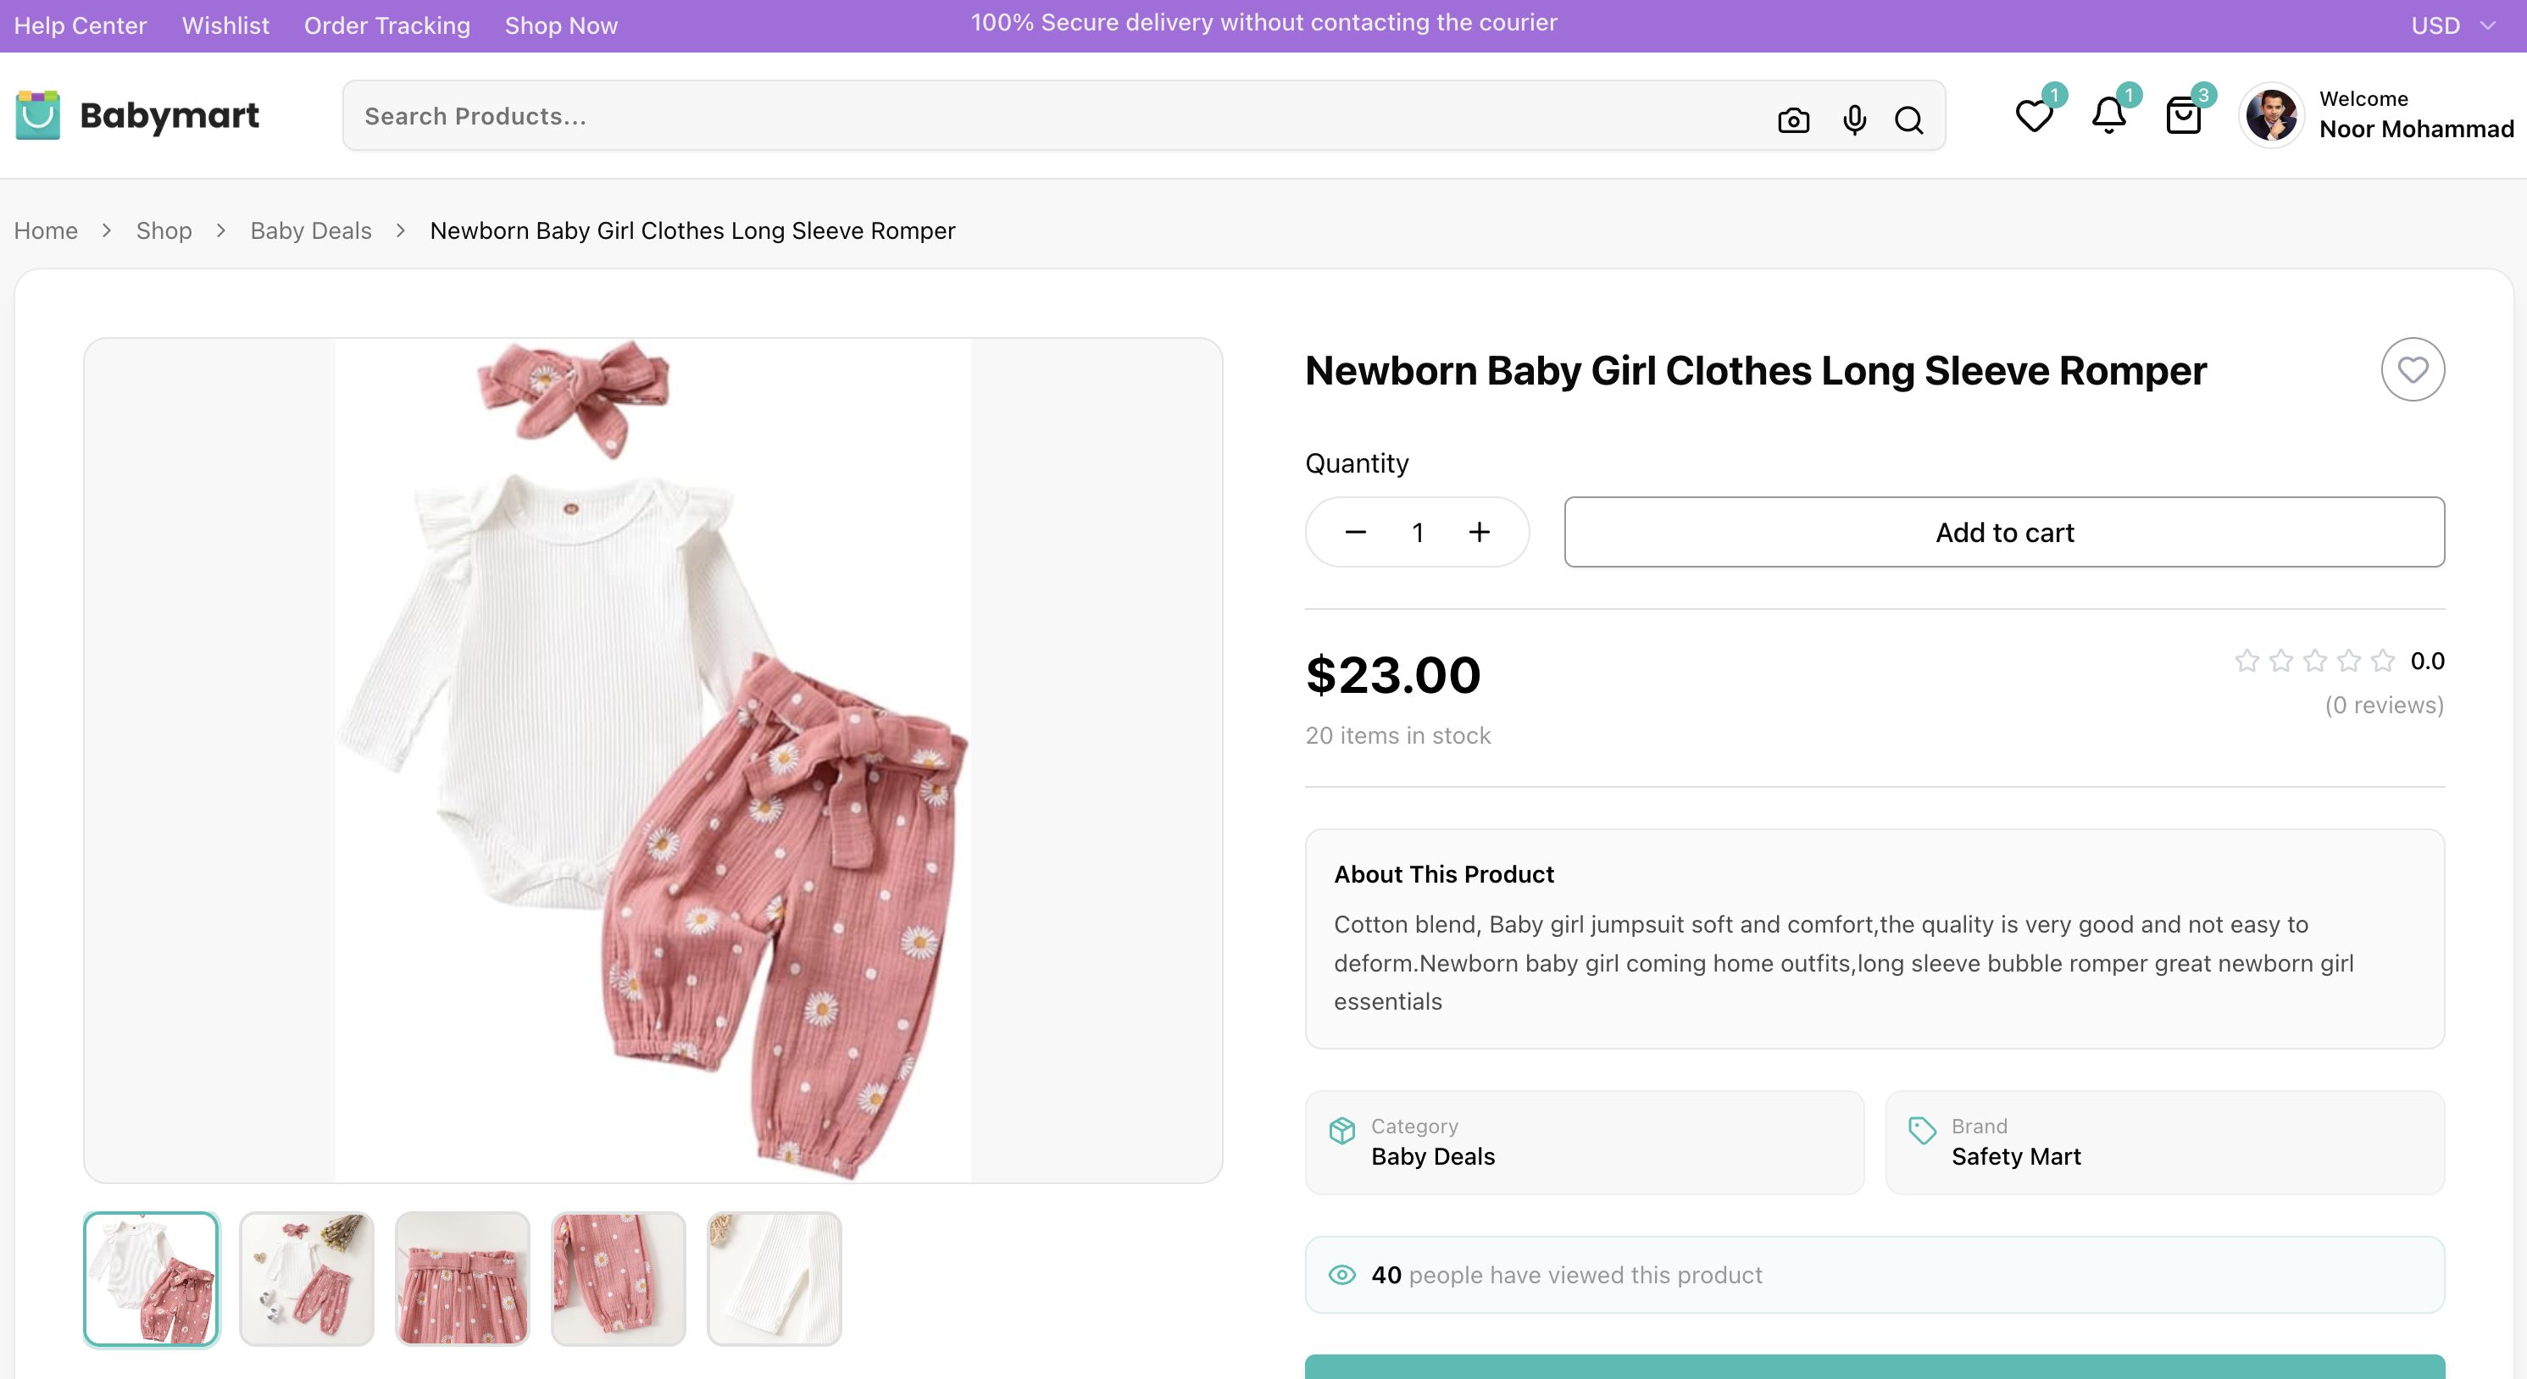Viewport: 2527px width, 1379px height.
Task: Click the Search Products input field
Action: (1059, 117)
